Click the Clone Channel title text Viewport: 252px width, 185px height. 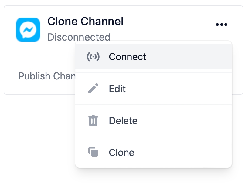[86, 21]
